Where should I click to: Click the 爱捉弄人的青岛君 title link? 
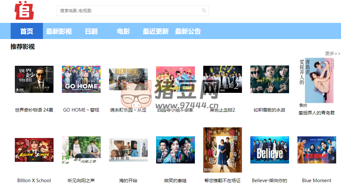coord(317,113)
